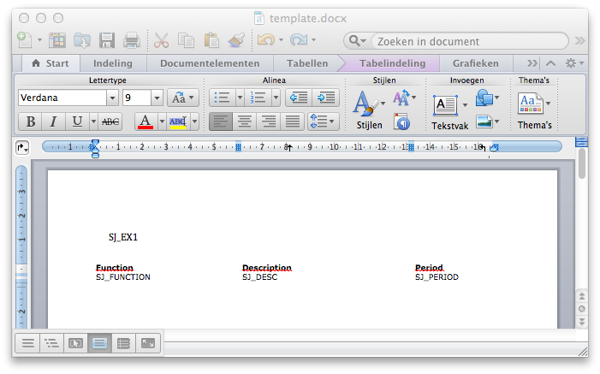Switch to full screen view button
The height and width of the screenshot is (374, 600).
point(148,343)
